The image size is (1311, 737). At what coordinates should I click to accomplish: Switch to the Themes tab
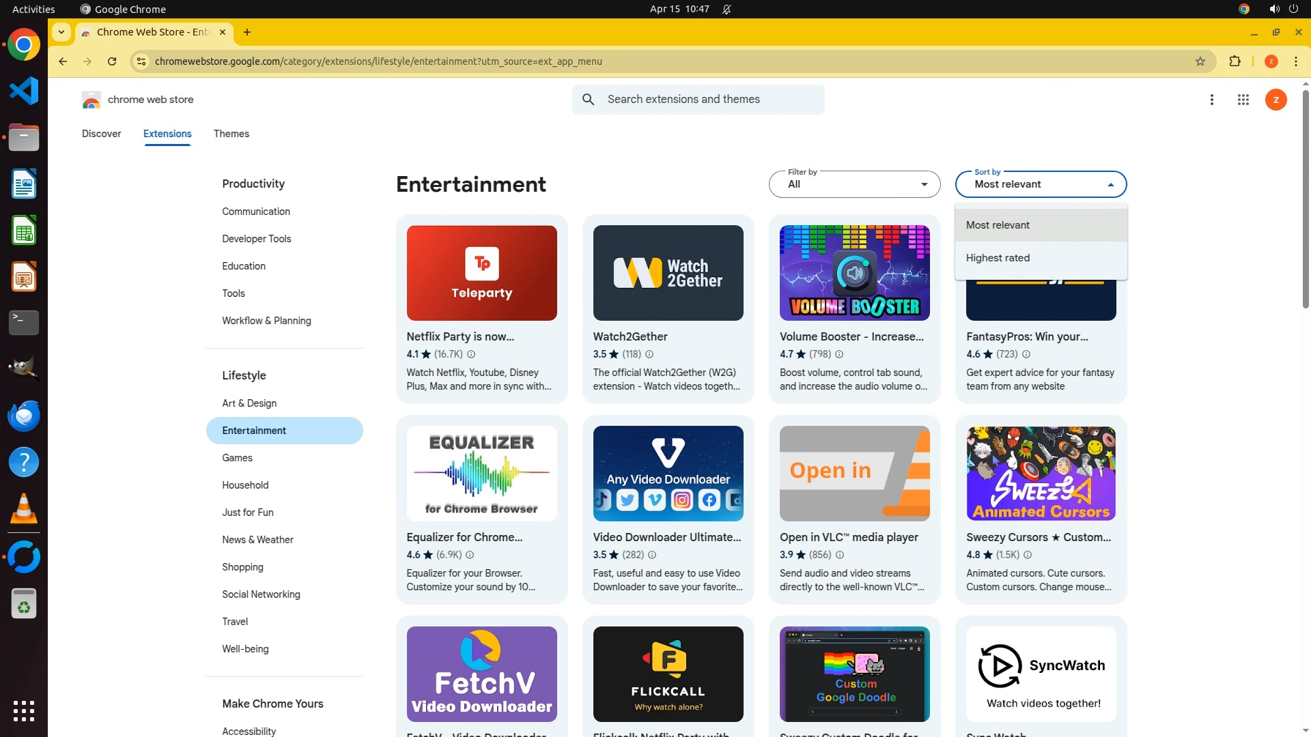click(231, 134)
